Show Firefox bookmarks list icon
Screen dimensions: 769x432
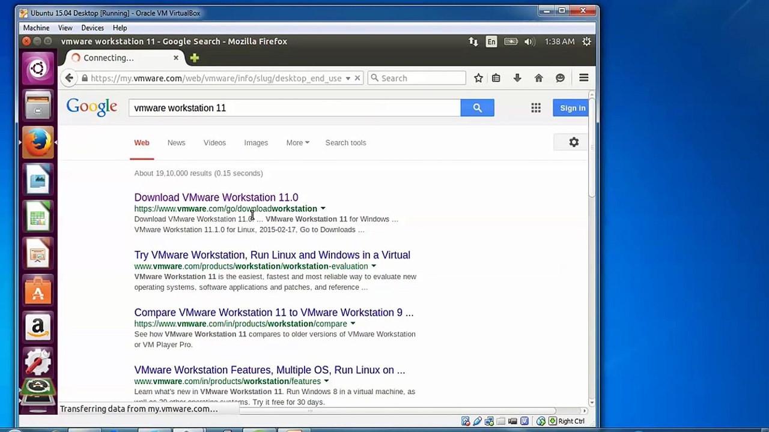click(496, 78)
